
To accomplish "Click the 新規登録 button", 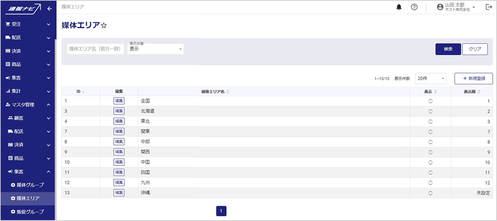I will 474,78.
